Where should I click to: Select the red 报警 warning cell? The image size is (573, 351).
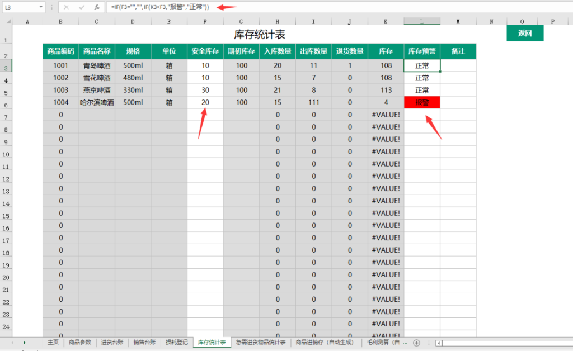click(422, 102)
